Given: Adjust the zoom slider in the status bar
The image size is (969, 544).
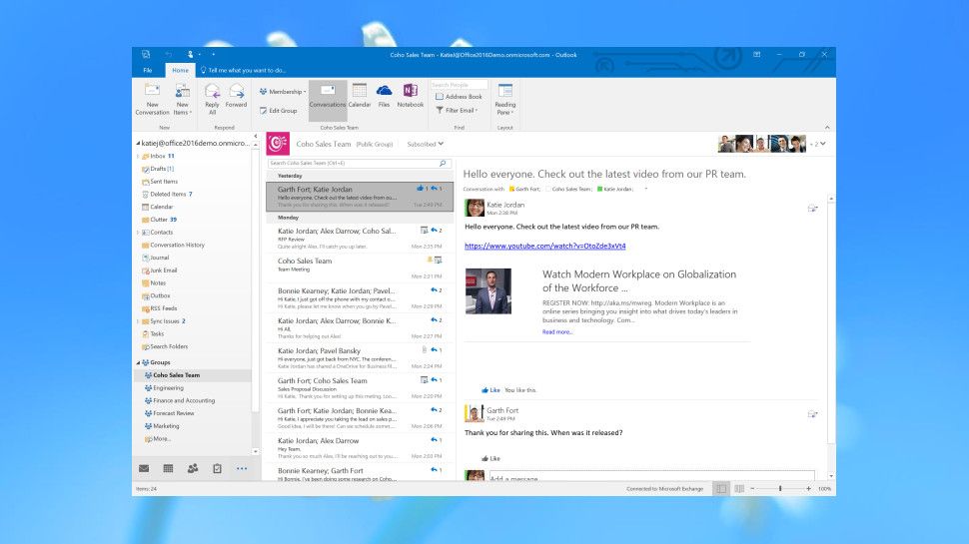Looking at the screenshot, I should coord(780,489).
